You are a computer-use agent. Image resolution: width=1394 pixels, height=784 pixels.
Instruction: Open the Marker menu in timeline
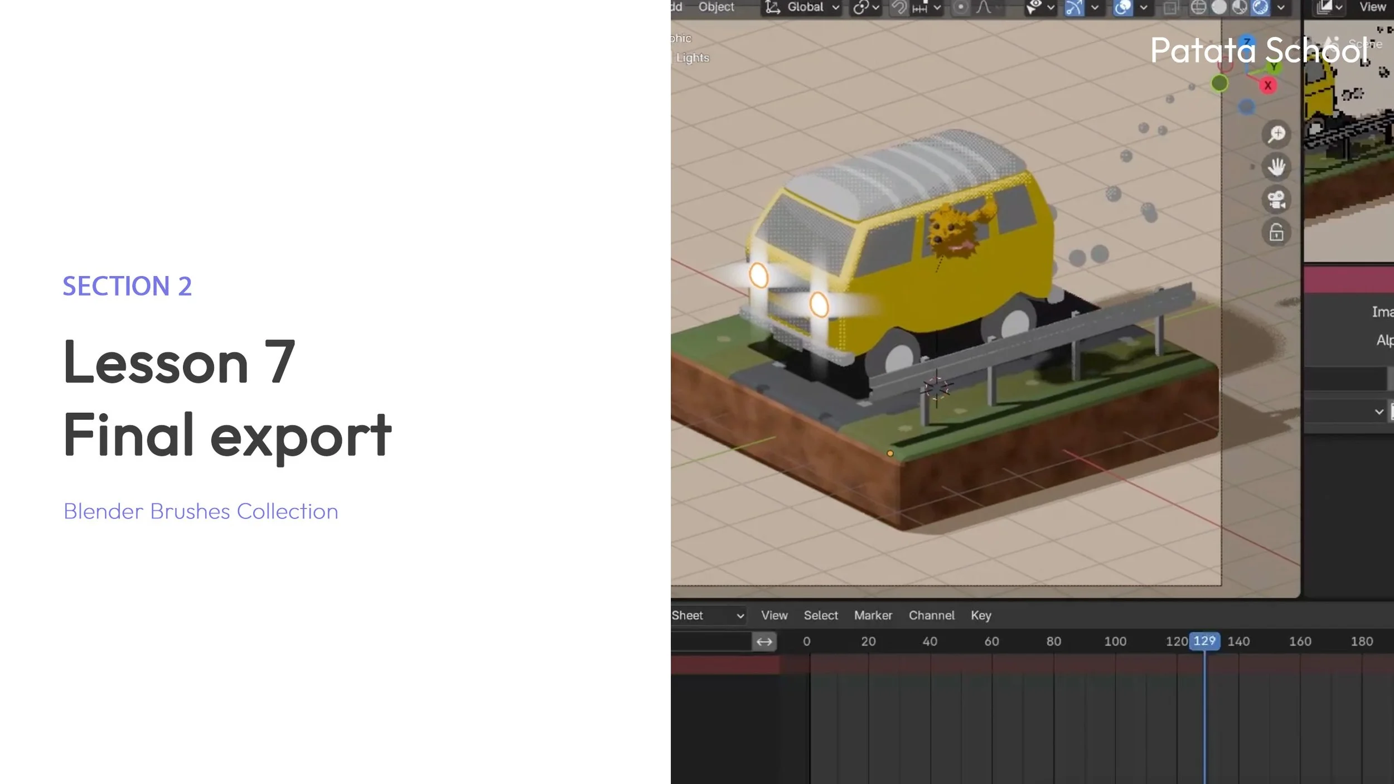pos(873,616)
